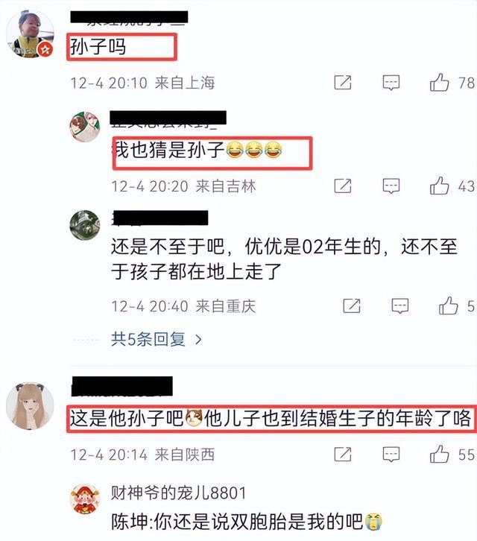The height and width of the screenshot is (541, 477).
Task: Share the comment posted from 陕西
Action: pos(343,454)
